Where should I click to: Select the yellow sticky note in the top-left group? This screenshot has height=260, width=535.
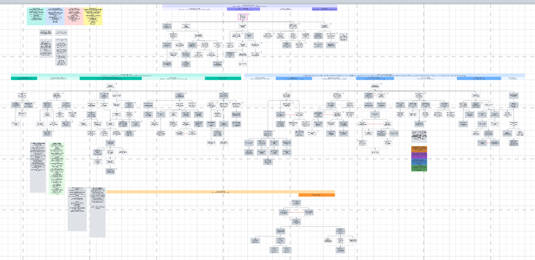[x=93, y=16]
